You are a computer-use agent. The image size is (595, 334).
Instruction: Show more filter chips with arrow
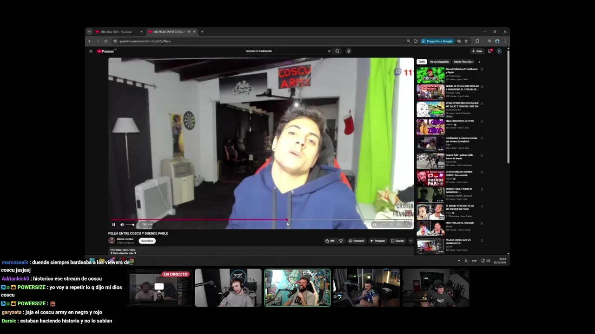point(479,62)
